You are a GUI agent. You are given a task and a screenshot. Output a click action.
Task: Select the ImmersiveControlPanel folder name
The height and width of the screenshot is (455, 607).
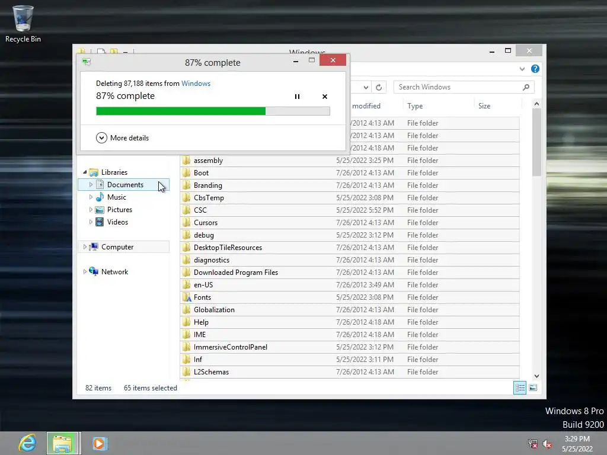coord(231,347)
